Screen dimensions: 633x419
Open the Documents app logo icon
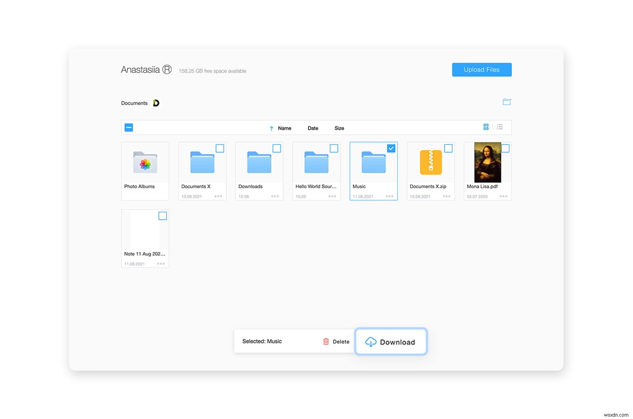(156, 103)
